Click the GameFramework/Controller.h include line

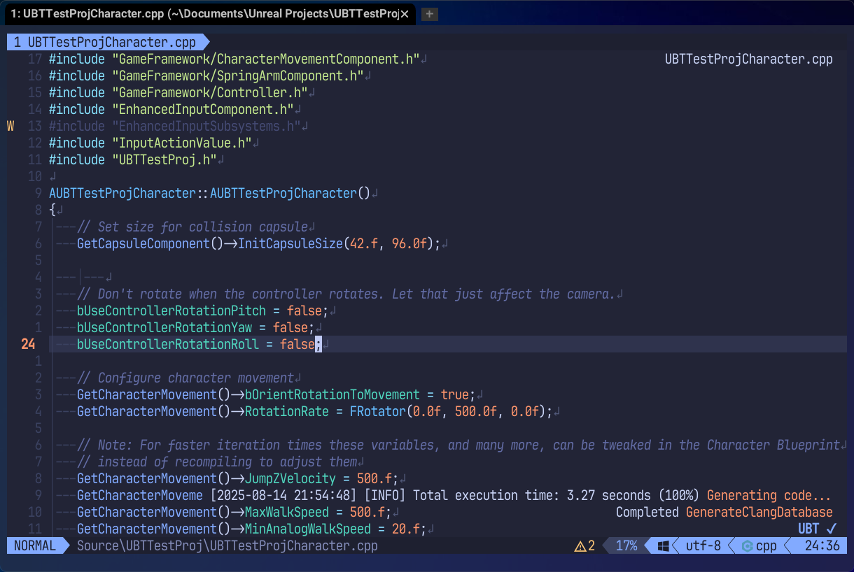178,92
